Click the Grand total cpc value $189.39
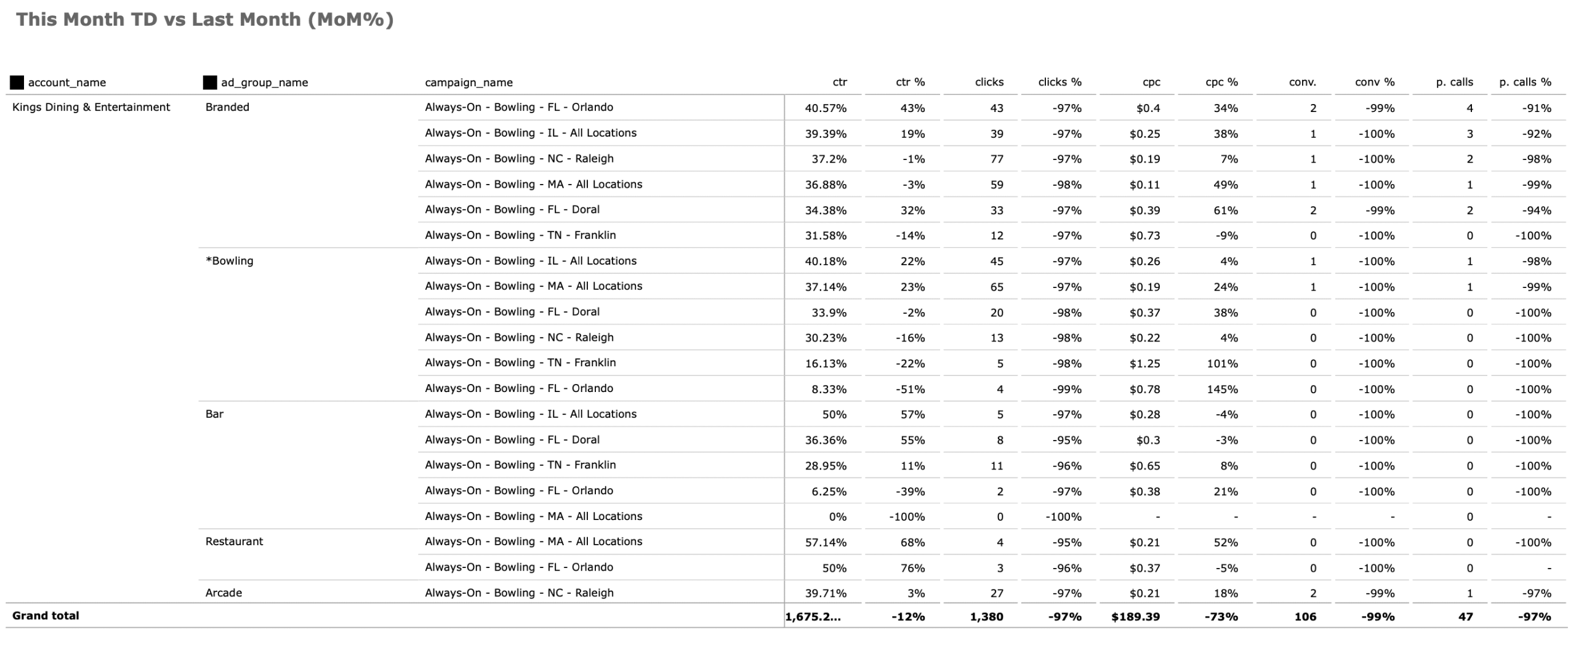The image size is (1576, 664). 1135,617
